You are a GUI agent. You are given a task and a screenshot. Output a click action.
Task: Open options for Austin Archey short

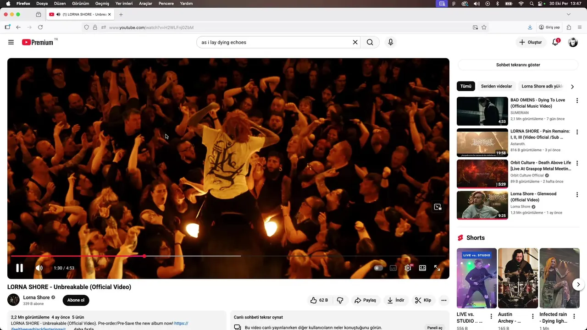pos(533,316)
